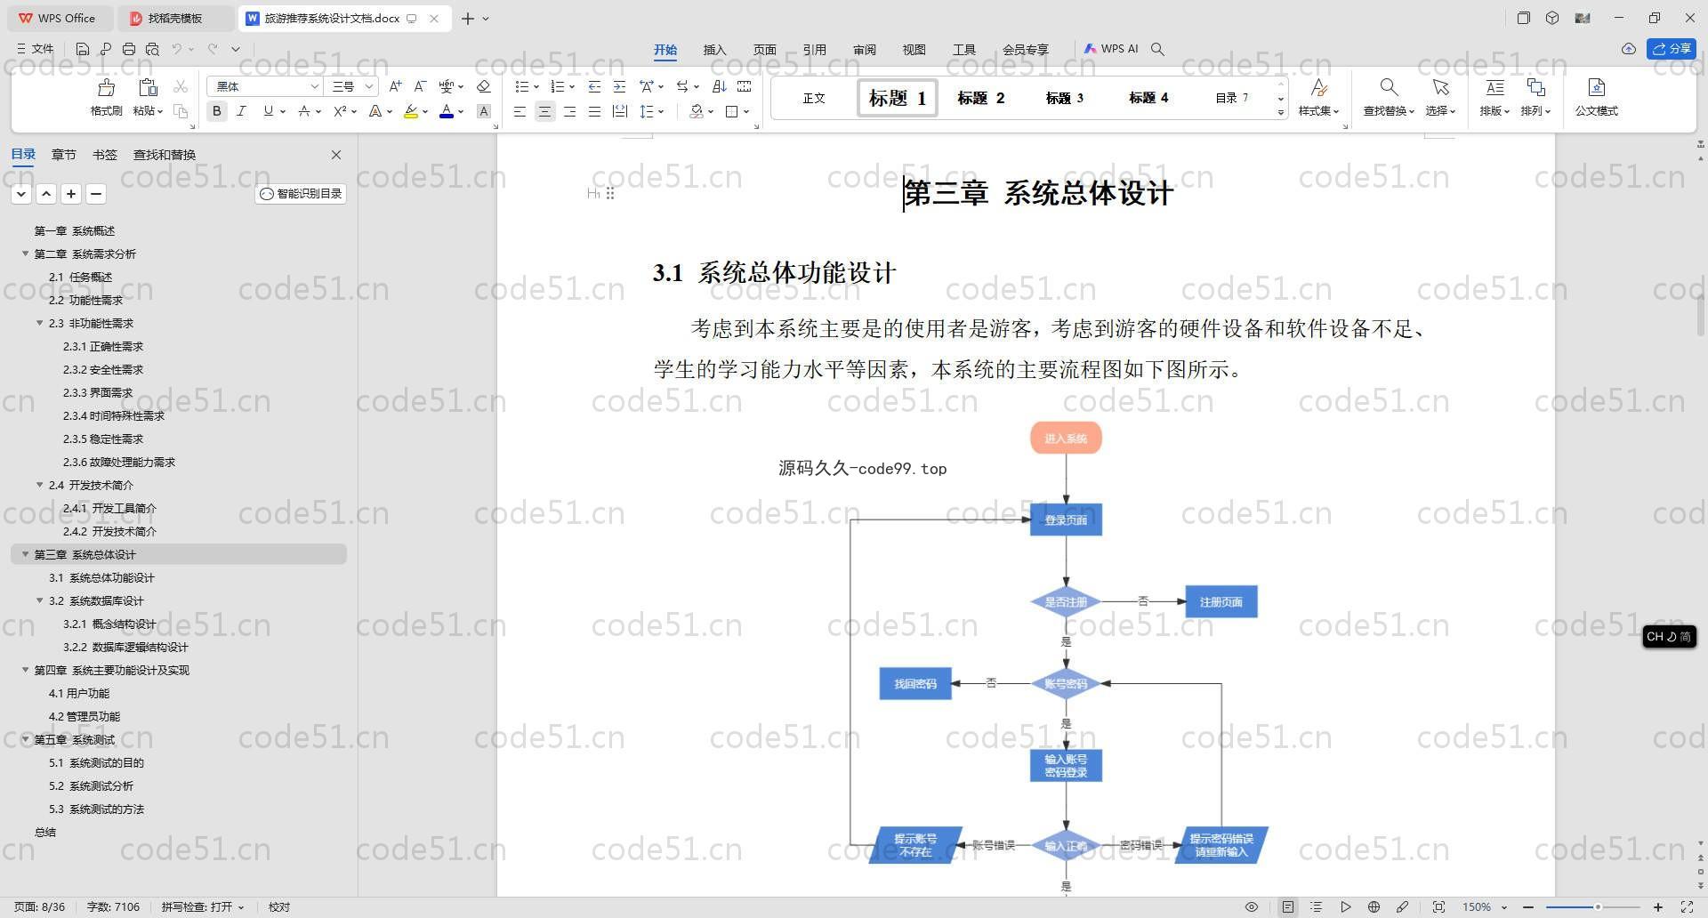1708x918 pixels.
Task: Collapse 第二章 系统需求分析 outline node
Action: click(25, 254)
